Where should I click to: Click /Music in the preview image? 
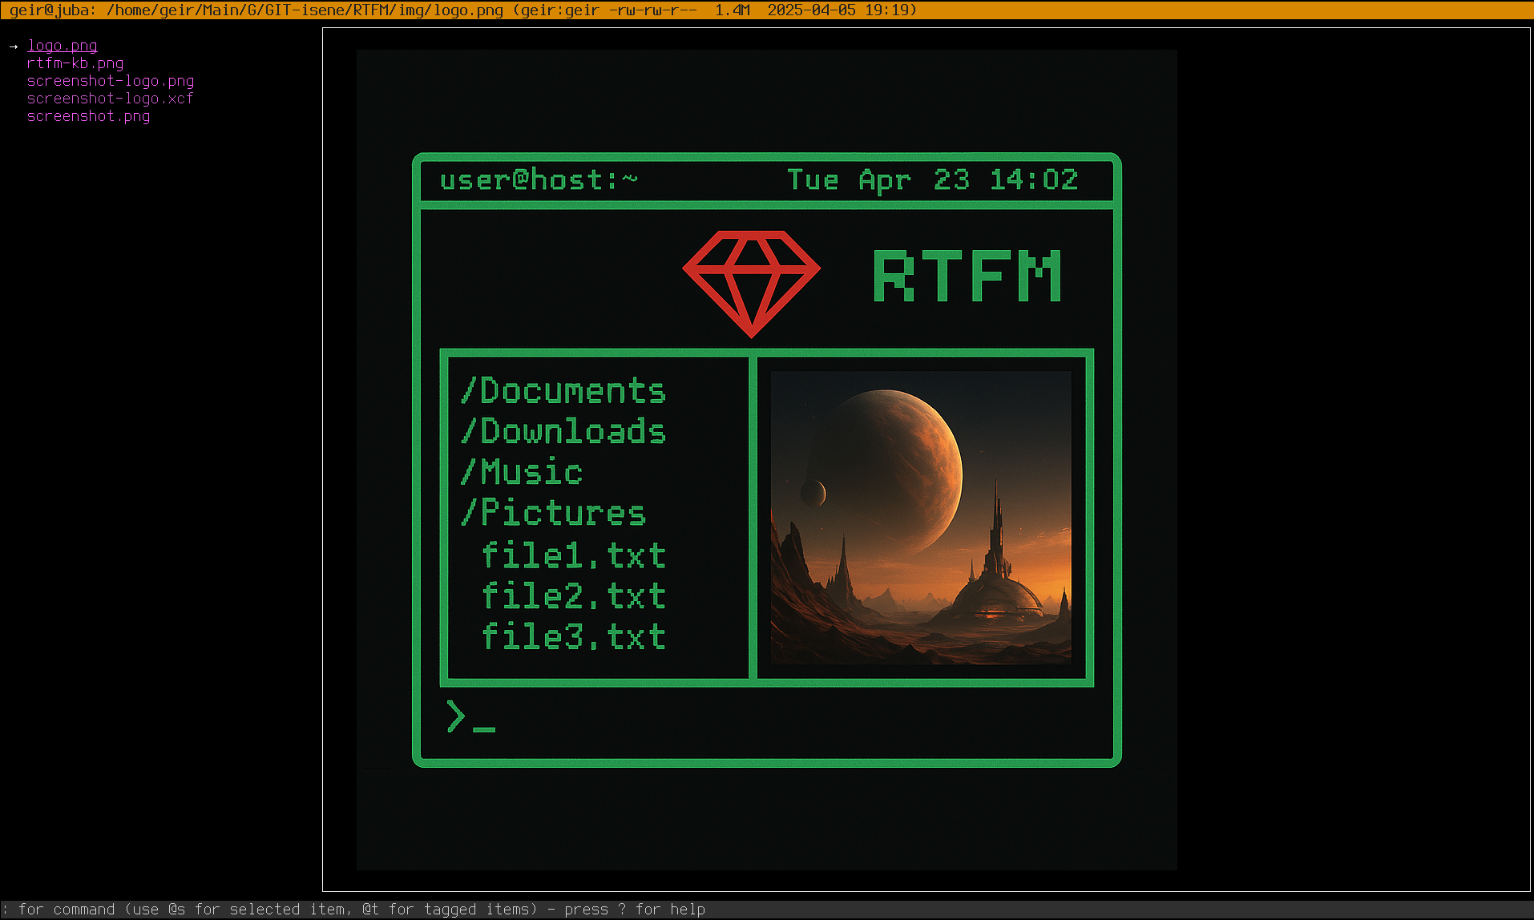point(521,471)
